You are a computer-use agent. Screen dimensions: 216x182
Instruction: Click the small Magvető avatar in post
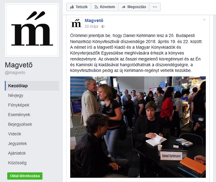pyautogui.click(x=76, y=24)
